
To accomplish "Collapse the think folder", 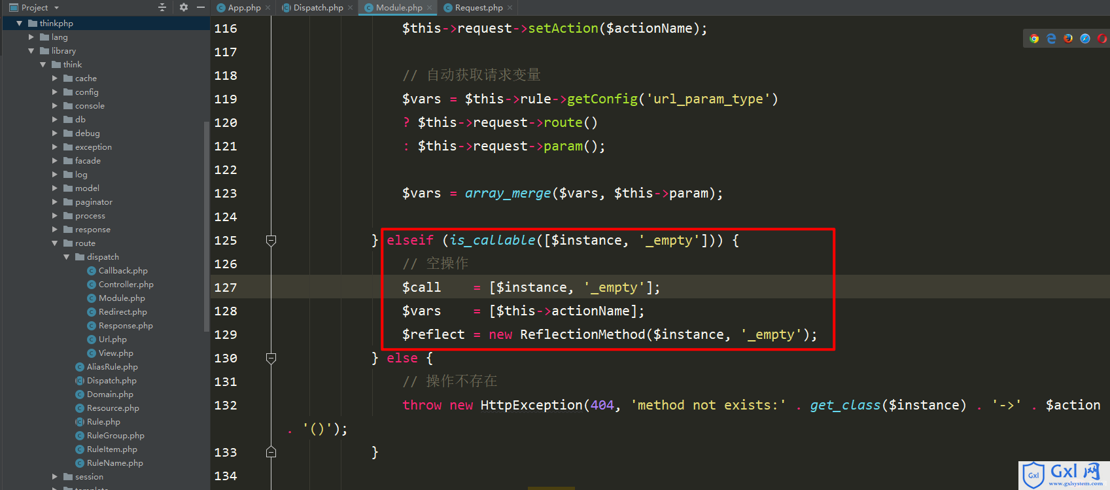I will (43, 65).
